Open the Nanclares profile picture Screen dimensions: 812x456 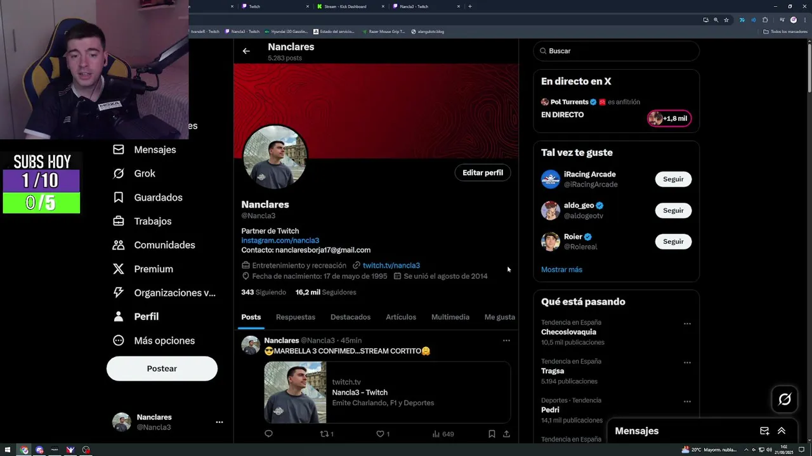[x=275, y=156]
